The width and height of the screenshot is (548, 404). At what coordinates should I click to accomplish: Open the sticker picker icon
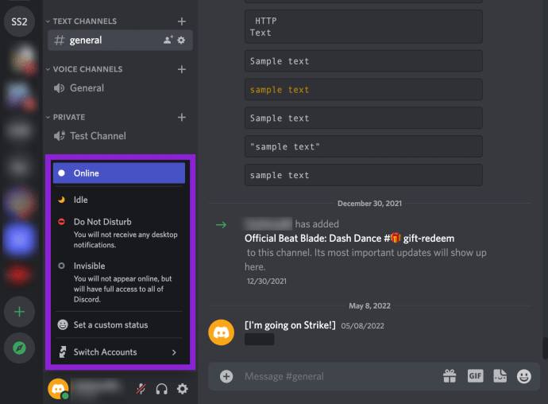coord(500,376)
